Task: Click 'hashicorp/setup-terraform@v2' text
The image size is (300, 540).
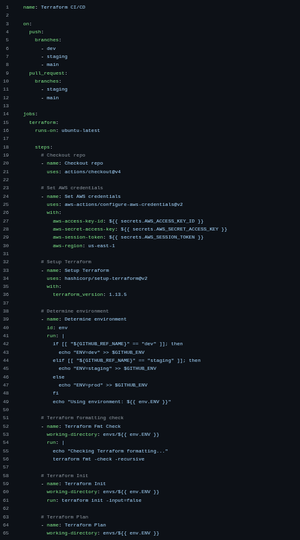Action: coord(106,279)
